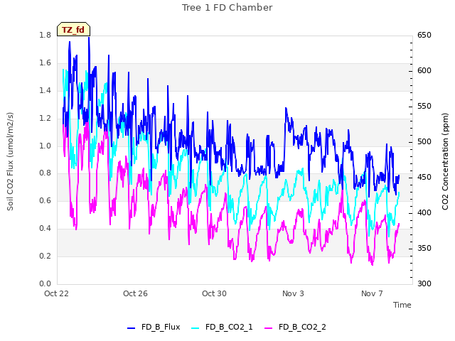Click the Time axis label
455x341 pixels.
pyautogui.click(x=402, y=305)
